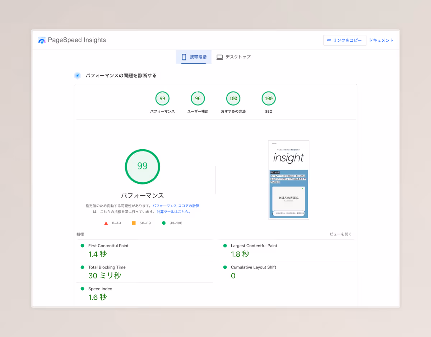431x337 pixels.
Task: Click the Largest Contentful Paint metric label
Action: 254,246
